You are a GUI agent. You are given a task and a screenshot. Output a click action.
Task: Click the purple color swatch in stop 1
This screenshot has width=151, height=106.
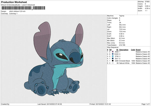(112, 51)
